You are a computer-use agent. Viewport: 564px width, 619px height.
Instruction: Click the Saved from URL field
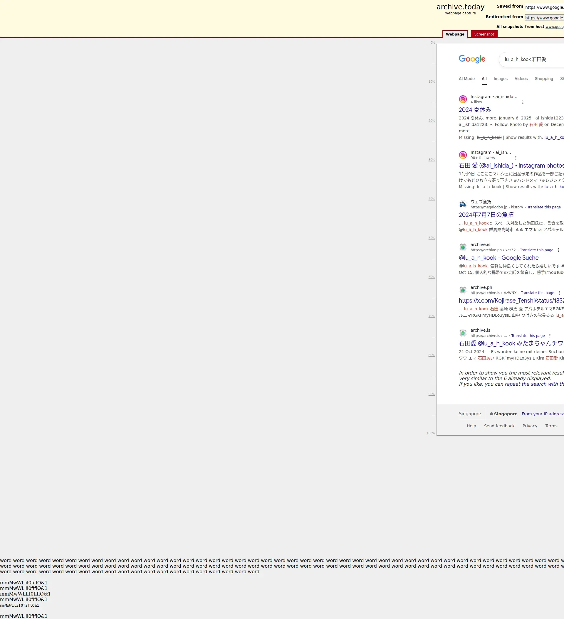tap(544, 7)
